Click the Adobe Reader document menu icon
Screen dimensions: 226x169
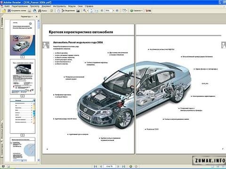[x=2, y=6]
